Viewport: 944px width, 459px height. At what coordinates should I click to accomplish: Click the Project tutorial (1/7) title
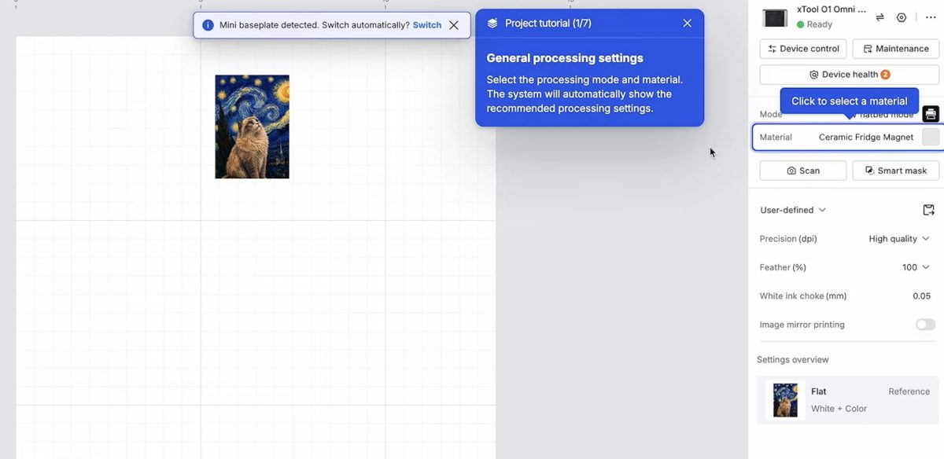[548, 24]
